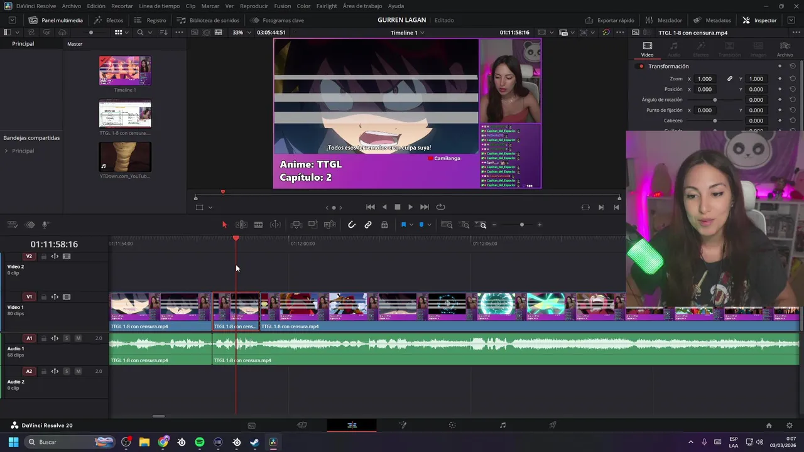
Task: Open the Edición menu
Action: pos(96,6)
